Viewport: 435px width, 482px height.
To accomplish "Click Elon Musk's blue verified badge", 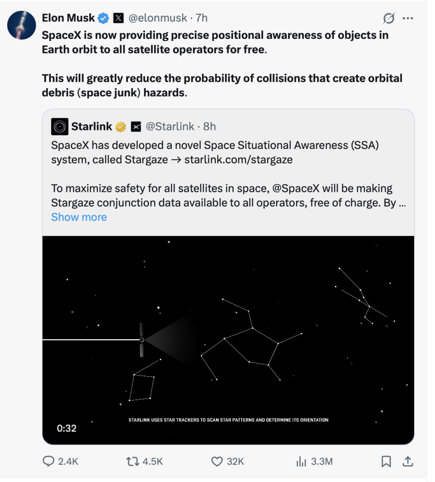I will point(104,18).
